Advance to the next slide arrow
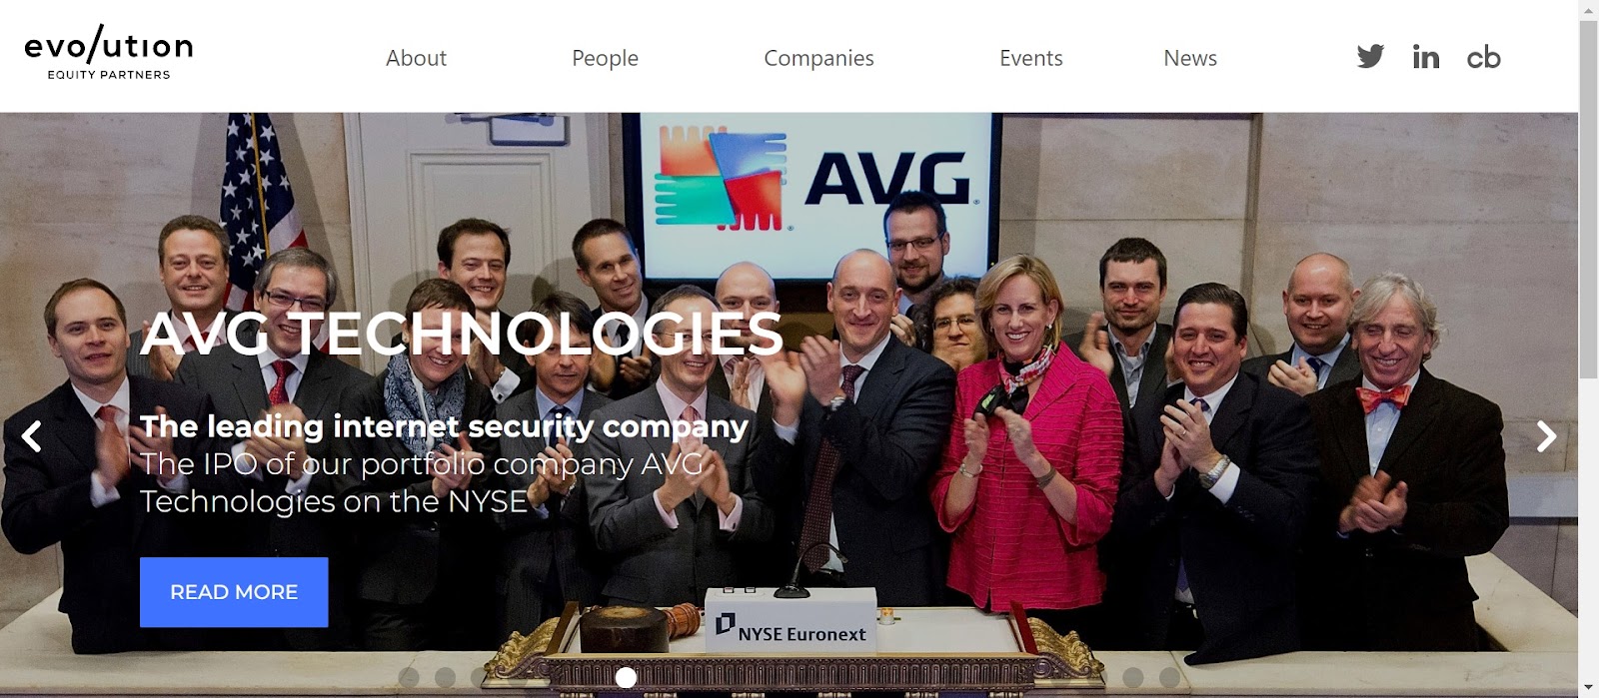 (x=1546, y=436)
